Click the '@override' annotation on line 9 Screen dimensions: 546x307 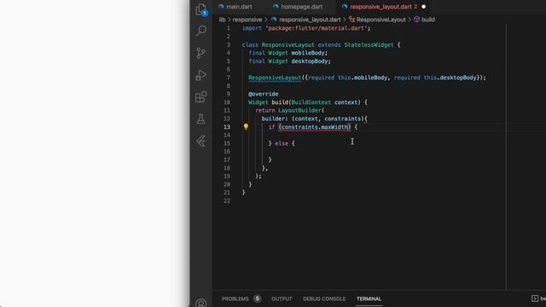click(264, 94)
